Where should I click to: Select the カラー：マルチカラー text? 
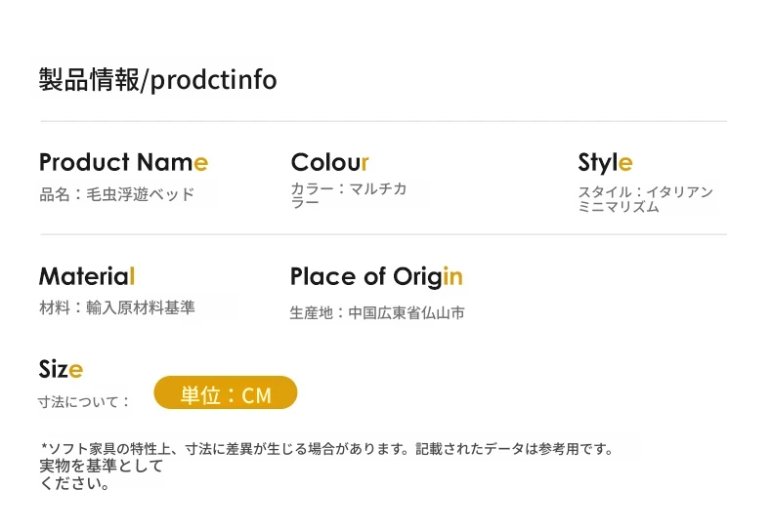(x=349, y=195)
